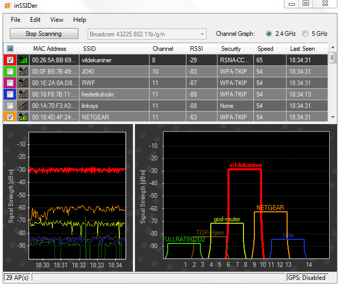The image size is (339, 285).
Task: Open the Broadcom 43225 adapter dropdown
Action: click(147, 34)
